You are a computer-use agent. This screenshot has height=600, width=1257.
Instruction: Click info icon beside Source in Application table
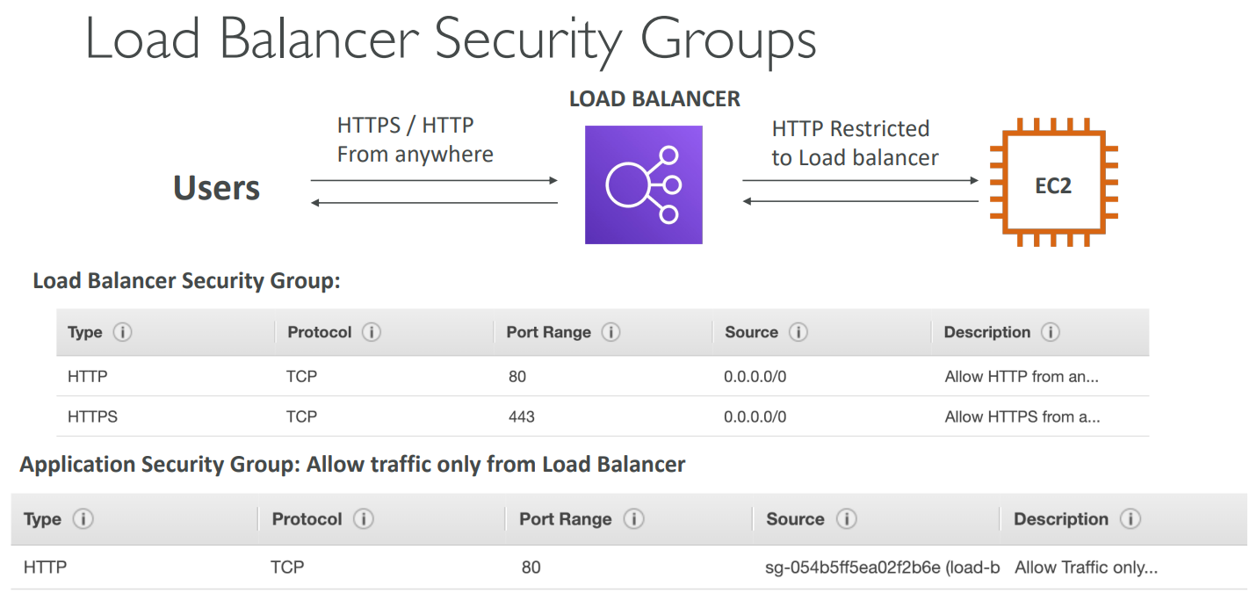pyautogui.click(x=846, y=519)
